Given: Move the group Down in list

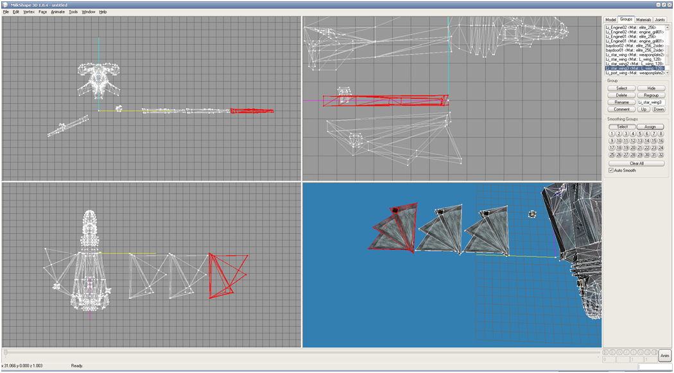Looking at the screenshot, I should click(x=659, y=110).
